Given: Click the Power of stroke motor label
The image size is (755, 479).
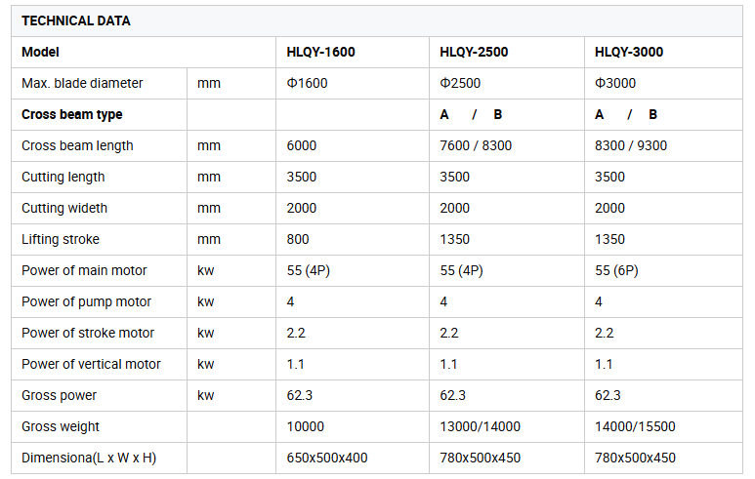Looking at the screenshot, I should [88, 333].
